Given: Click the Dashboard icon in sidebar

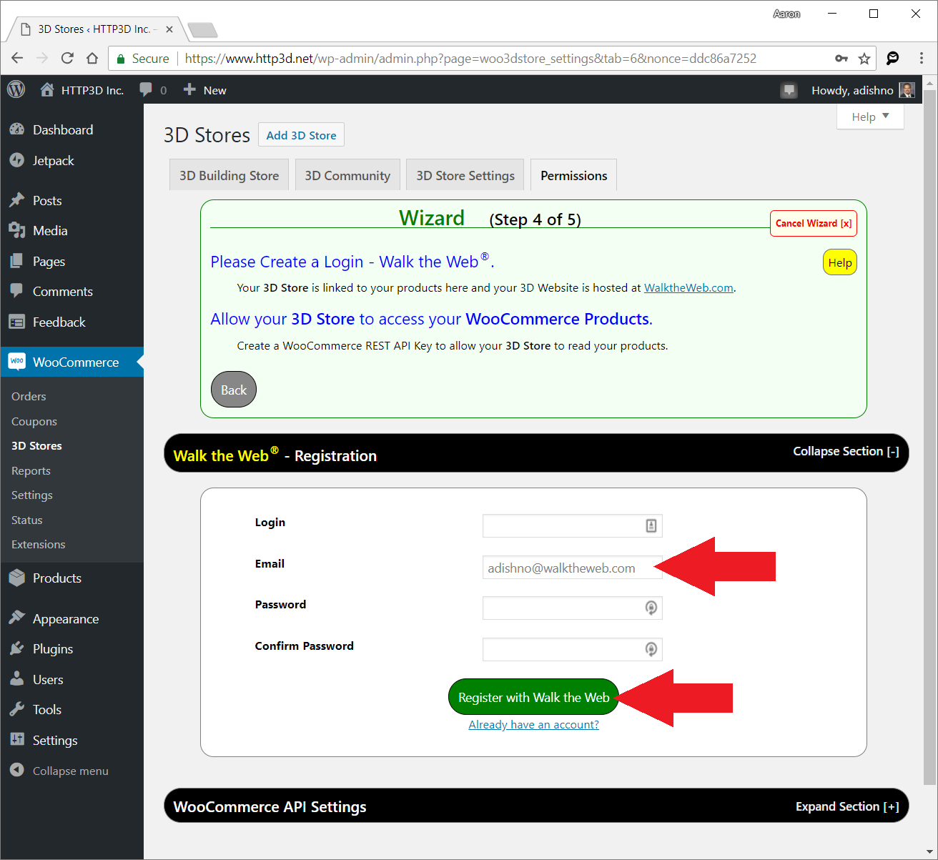Looking at the screenshot, I should click(17, 129).
